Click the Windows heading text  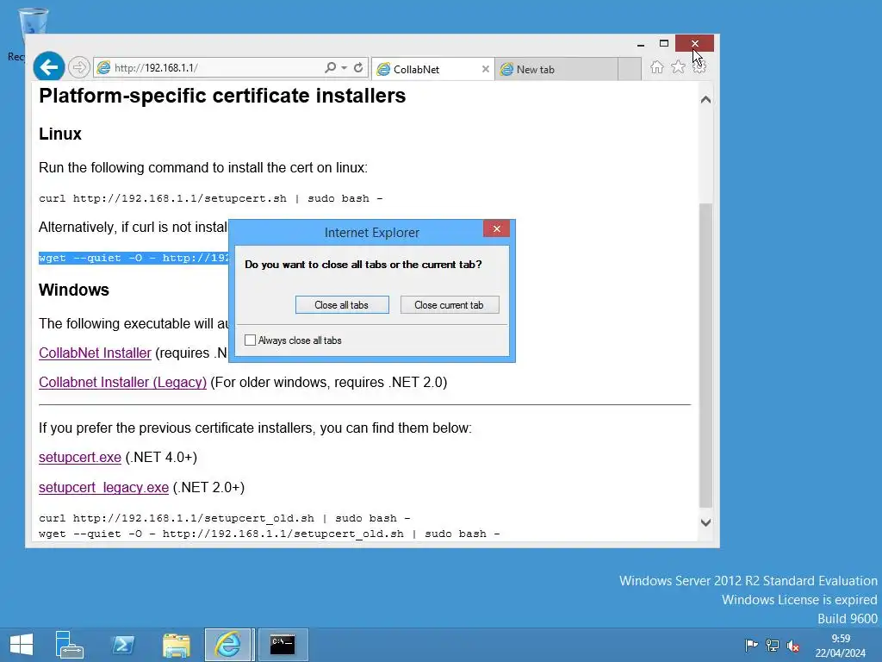point(74,290)
